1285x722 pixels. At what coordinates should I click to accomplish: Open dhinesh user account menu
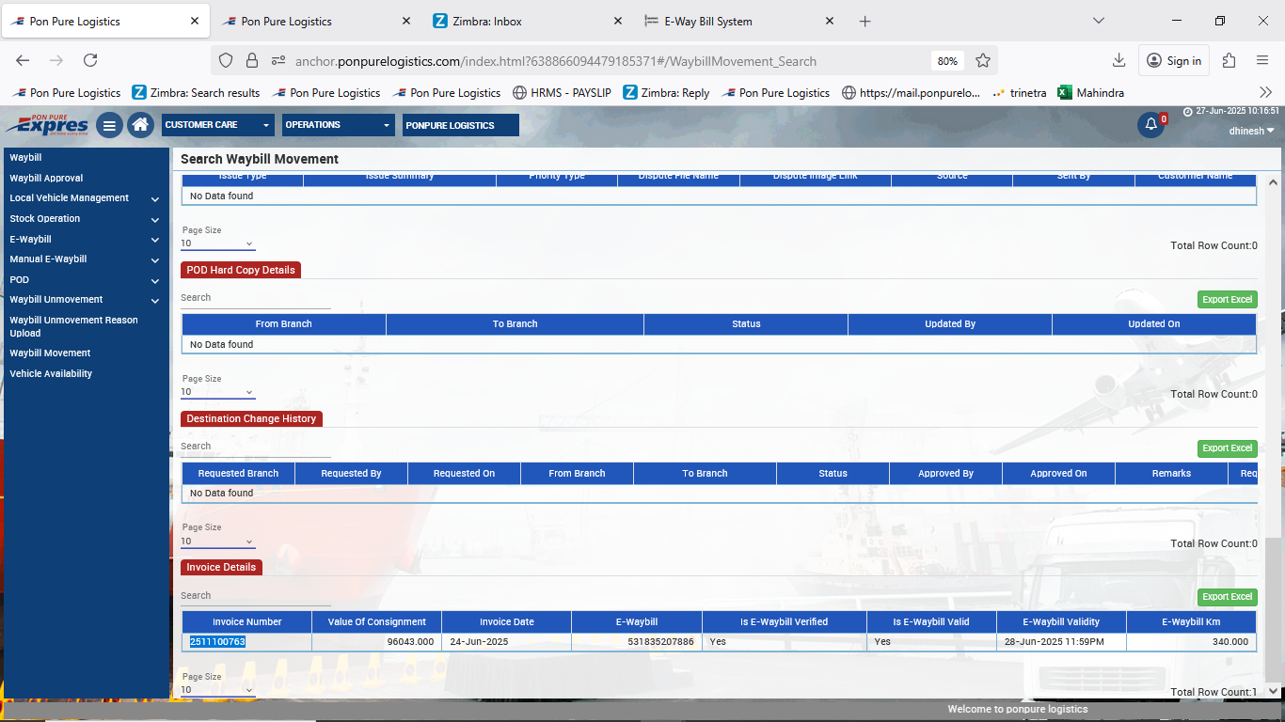[x=1251, y=131]
